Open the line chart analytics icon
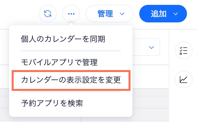The width and height of the screenshot is (198, 122). 184,79
